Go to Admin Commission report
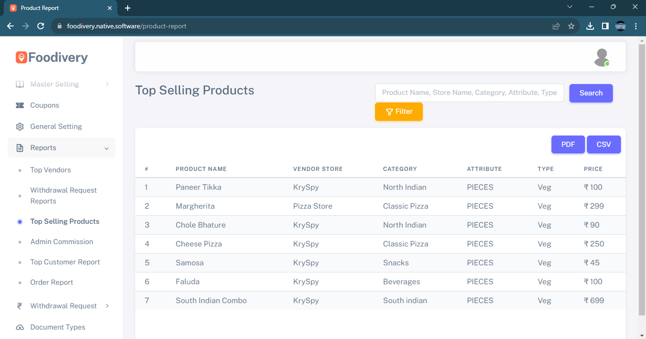This screenshot has width=646, height=339. tap(61, 242)
